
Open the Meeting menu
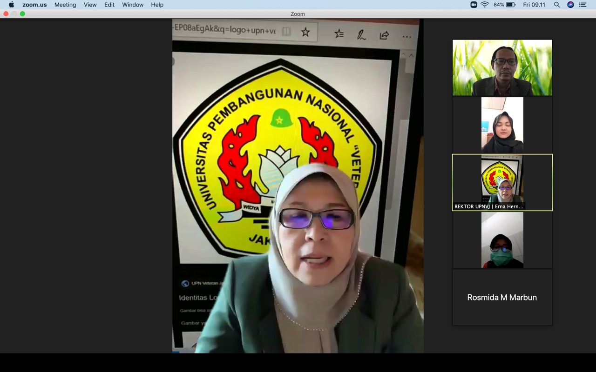[x=65, y=5]
